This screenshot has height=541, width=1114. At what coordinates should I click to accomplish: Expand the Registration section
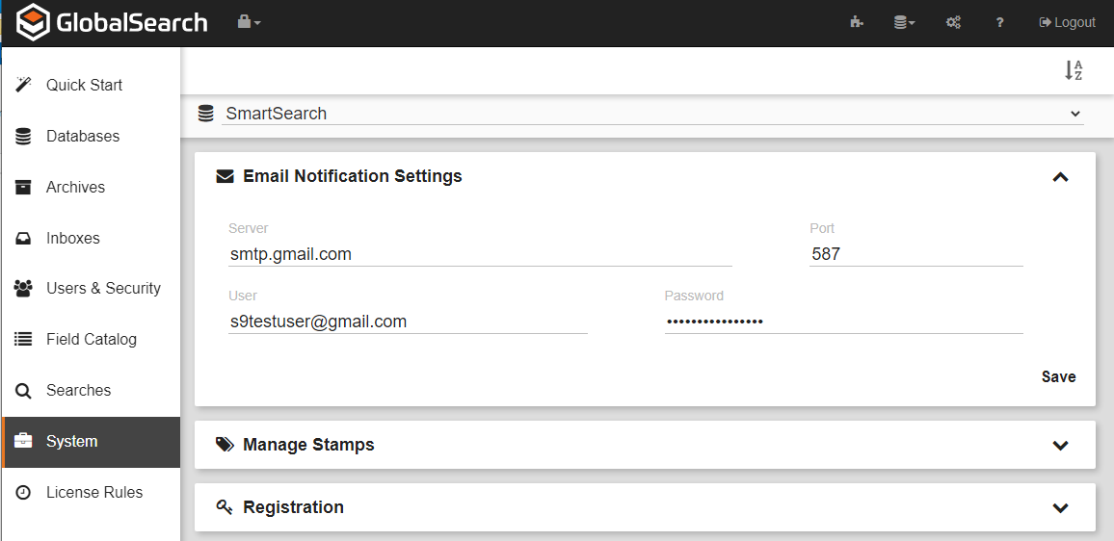pyautogui.click(x=1060, y=507)
